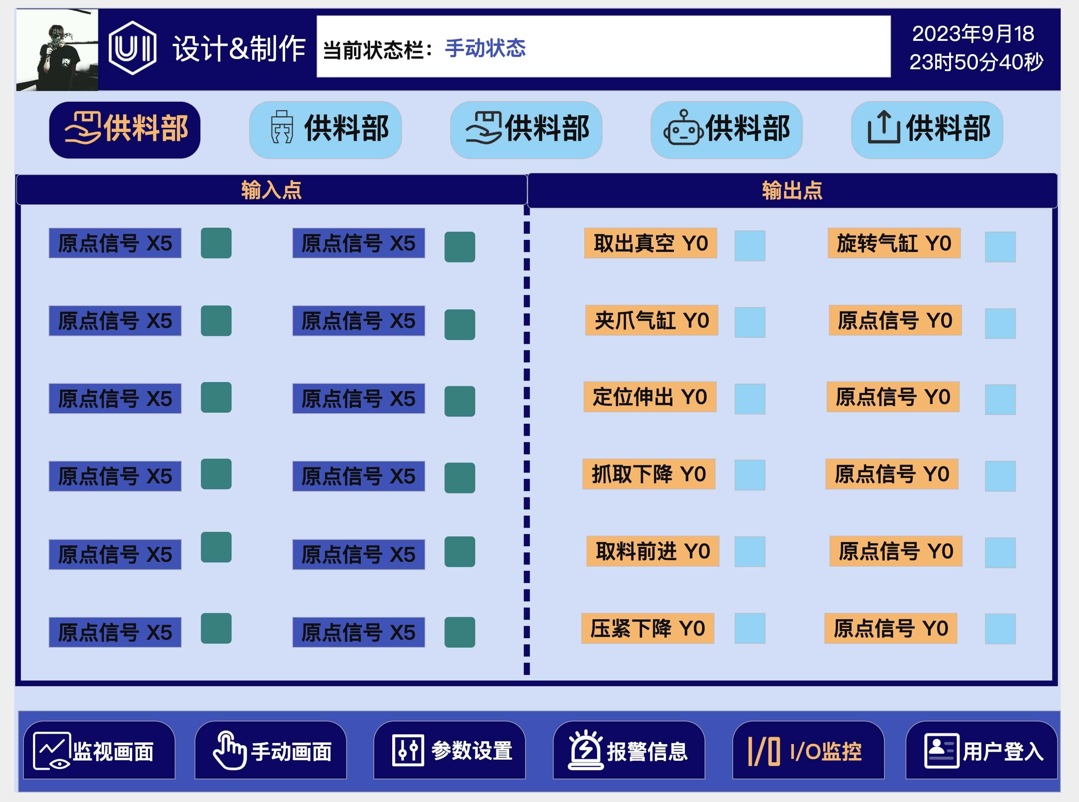Click the 抓取下降 Y0 output label
The height and width of the screenshot is (802, 1079).
[649, 474]
